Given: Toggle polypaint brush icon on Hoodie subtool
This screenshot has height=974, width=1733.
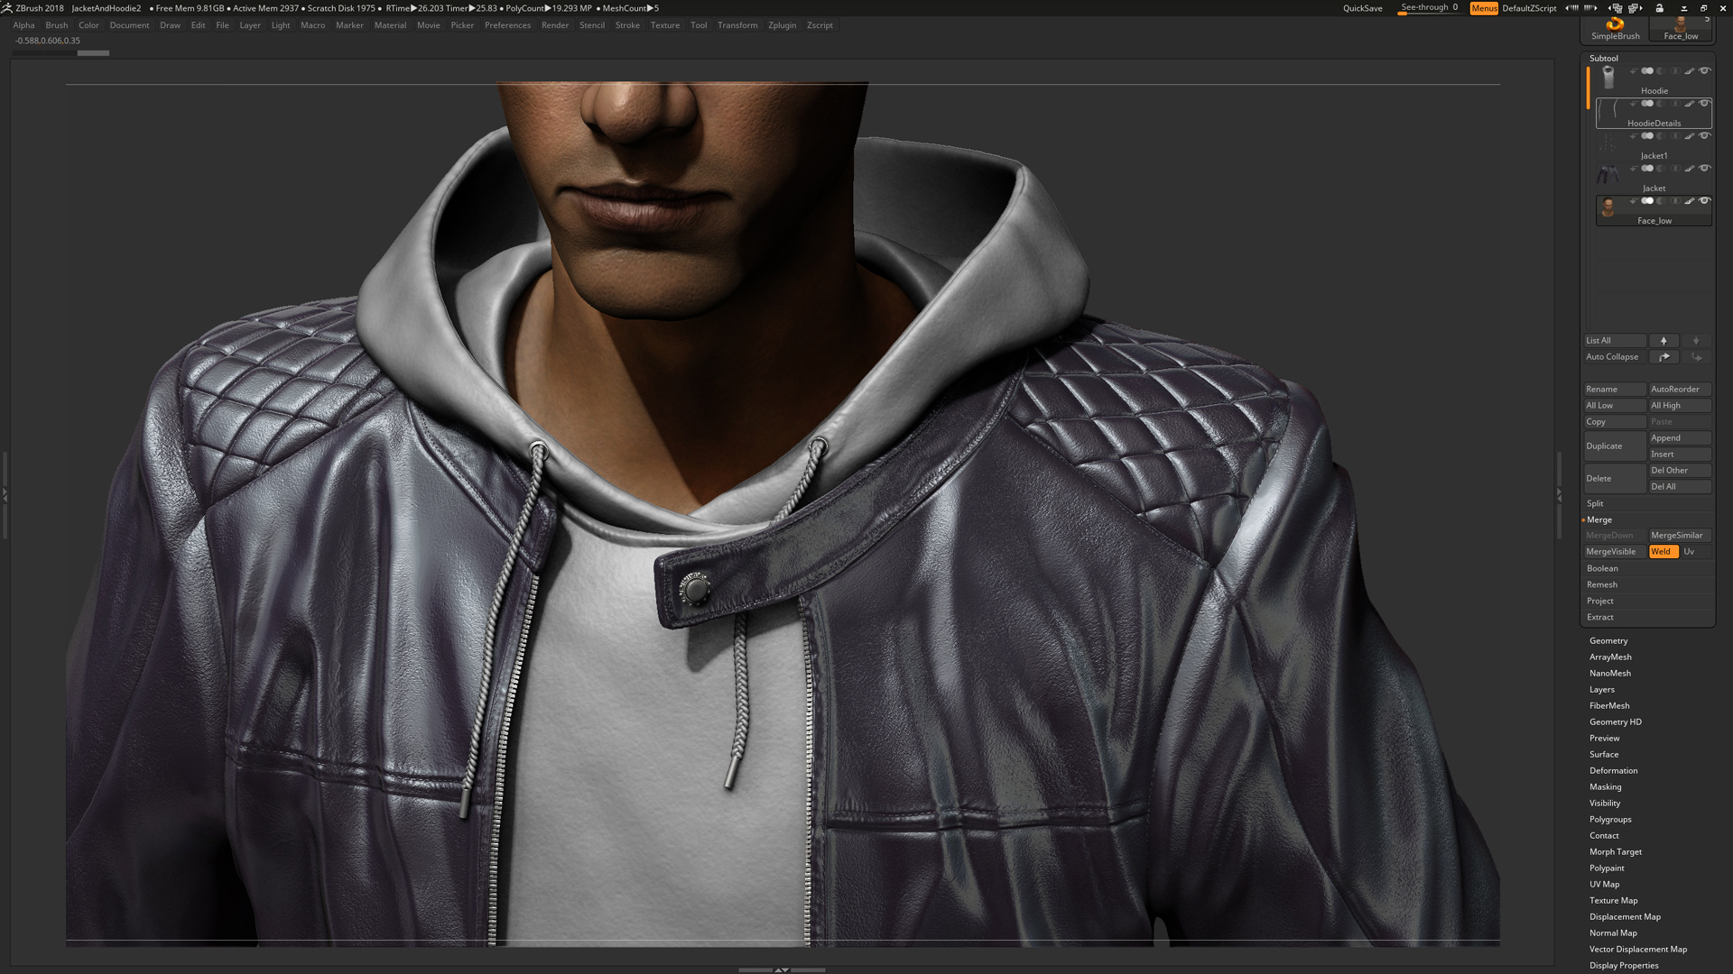Looking at the screenshot, I should (x=1690, y=71).
